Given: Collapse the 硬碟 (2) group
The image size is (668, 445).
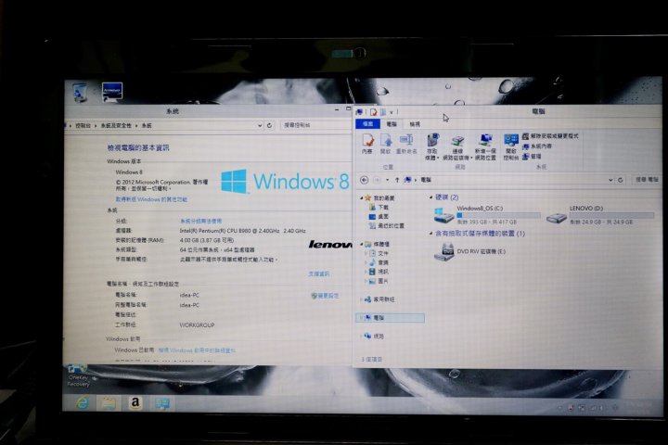Looking at the screenshot, I should pyautogui.click(x=430, y=197).
